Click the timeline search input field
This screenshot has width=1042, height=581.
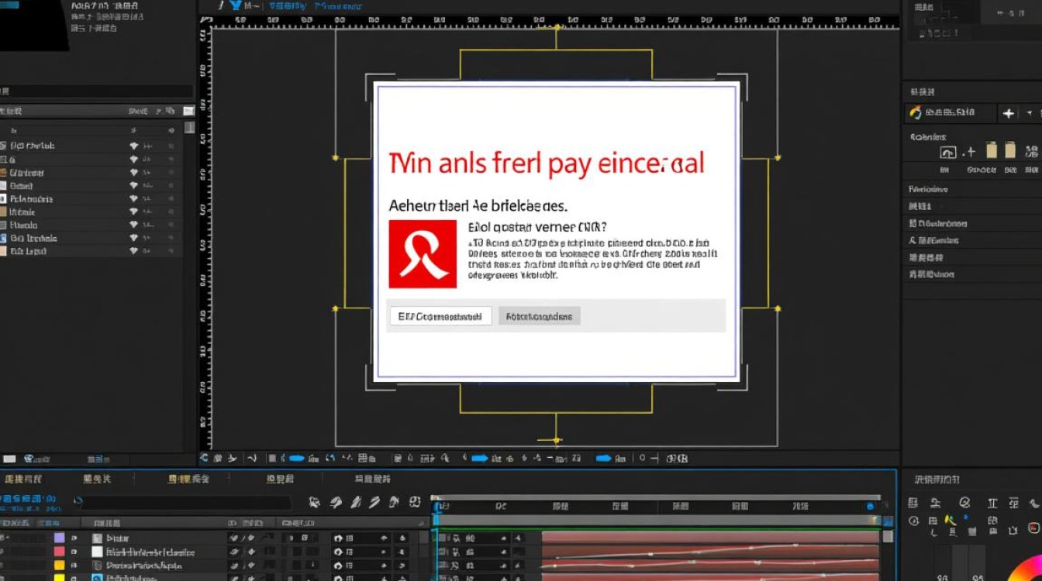pyautogui.click(x=186, y=503)
